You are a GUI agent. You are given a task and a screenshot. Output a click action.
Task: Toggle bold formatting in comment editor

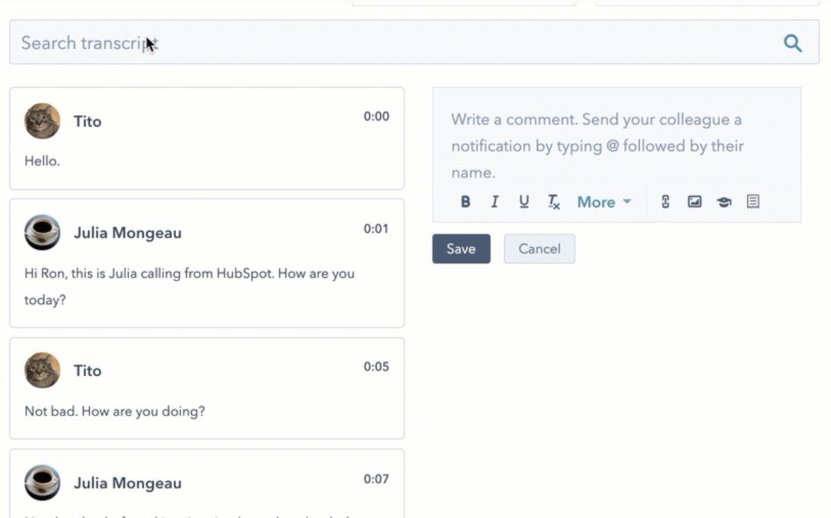pos(465,202)
